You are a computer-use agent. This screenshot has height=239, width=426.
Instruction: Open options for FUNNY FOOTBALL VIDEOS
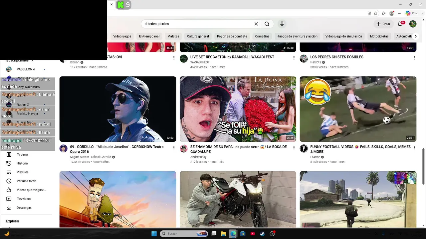414,147
